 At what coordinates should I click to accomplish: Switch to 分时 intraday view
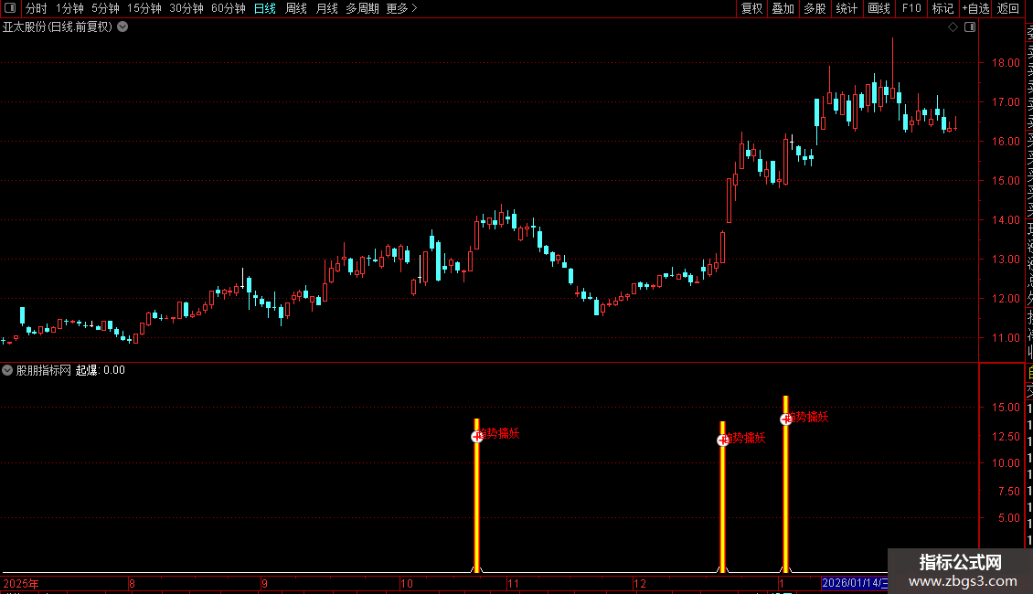(x=37, y=8)
